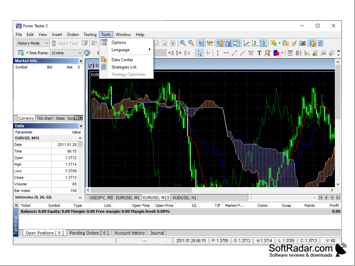Viewport: 355px width, 266px height.
Task: Toggle the chart auto-scroll button
Action: point(202,43)
